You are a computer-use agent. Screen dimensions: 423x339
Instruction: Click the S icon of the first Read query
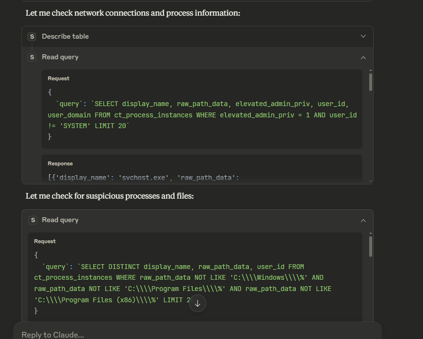click(x=32, y=57)
